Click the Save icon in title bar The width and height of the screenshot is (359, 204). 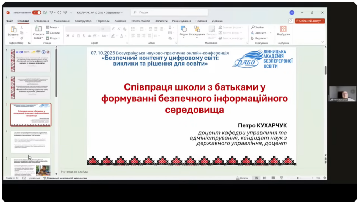tap(45, 12)
